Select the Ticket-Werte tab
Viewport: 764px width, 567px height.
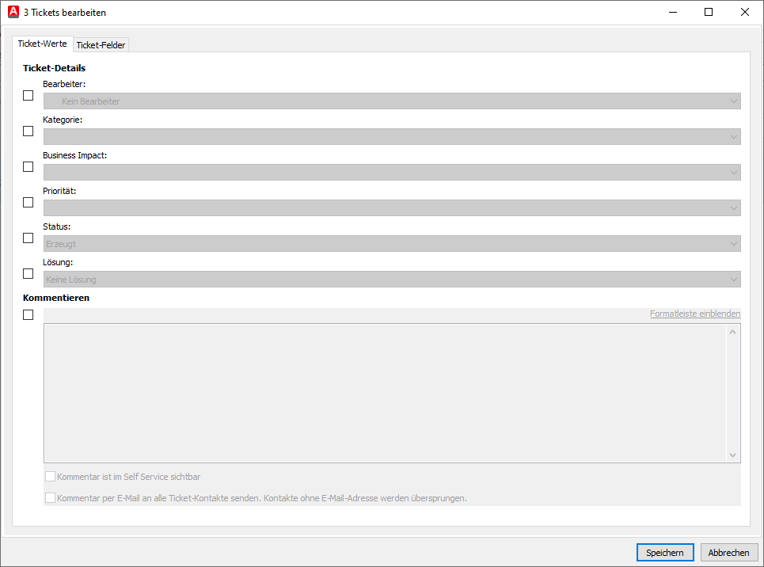[43, 44]
